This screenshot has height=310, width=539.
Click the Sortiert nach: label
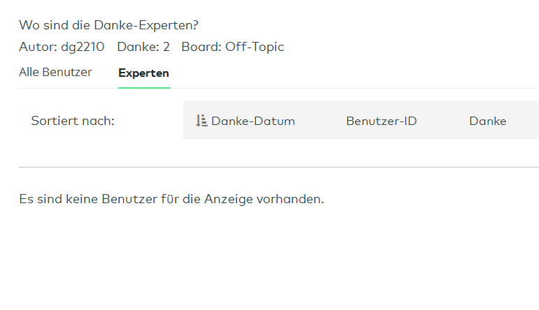73,121
